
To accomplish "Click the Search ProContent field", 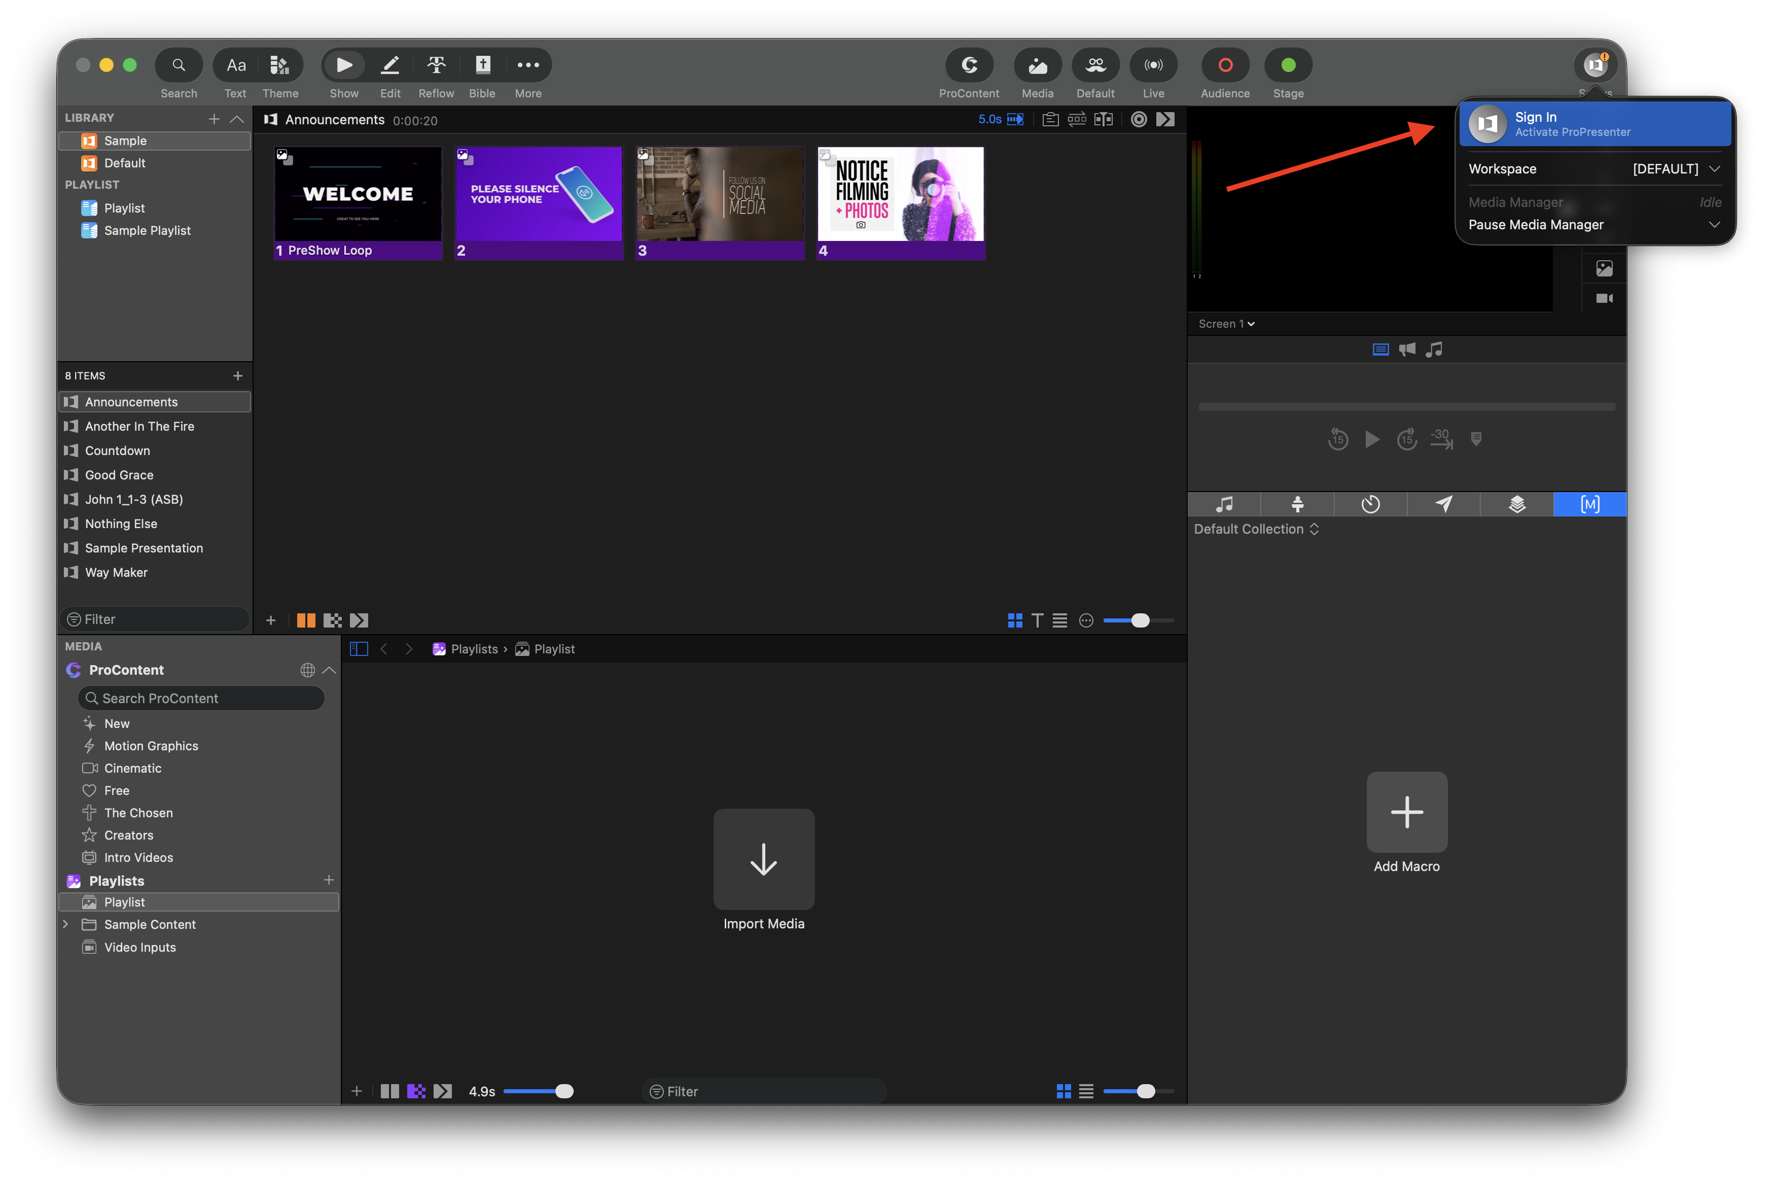I will [x=201, y=699].
